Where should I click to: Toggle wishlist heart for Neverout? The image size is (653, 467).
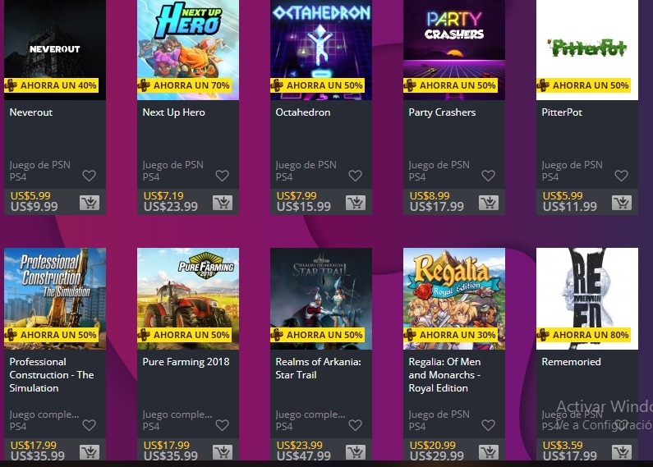point(90,176)
